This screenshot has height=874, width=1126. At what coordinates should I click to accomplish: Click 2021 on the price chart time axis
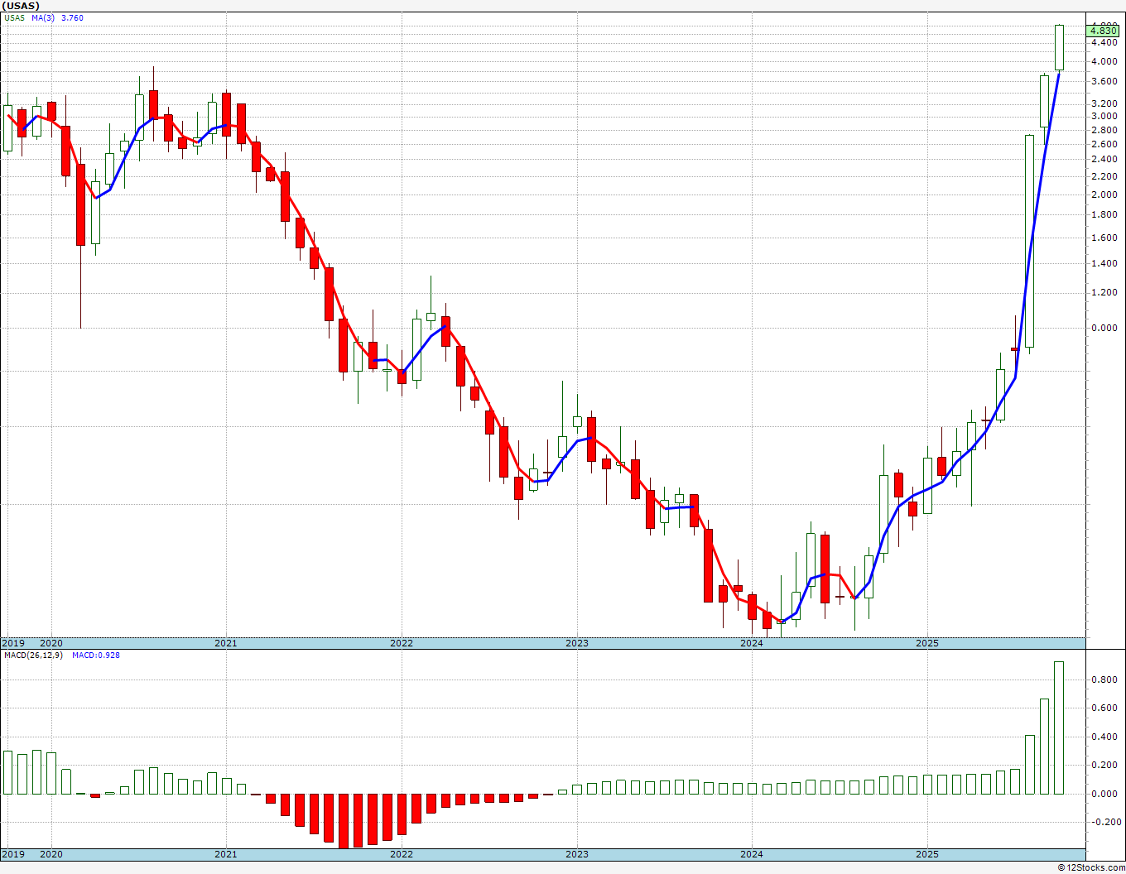tap(226, 643)
